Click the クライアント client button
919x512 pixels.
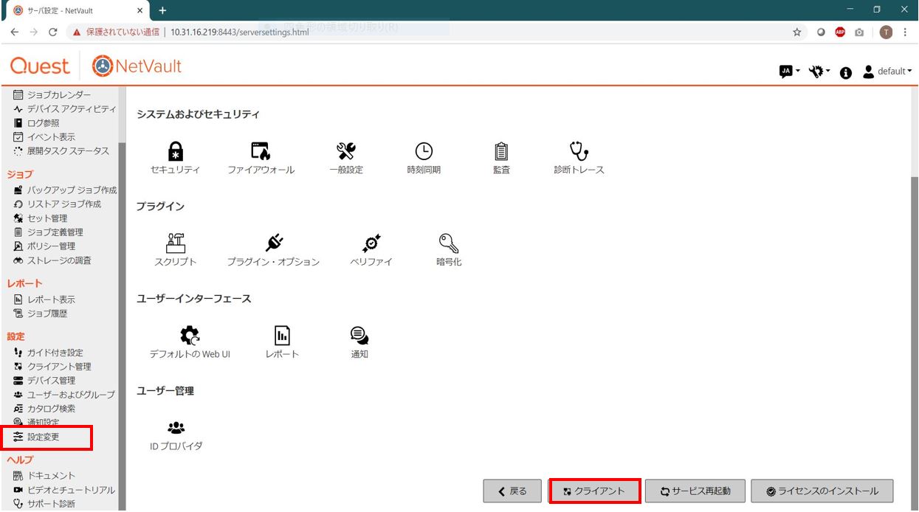(594, 491)
